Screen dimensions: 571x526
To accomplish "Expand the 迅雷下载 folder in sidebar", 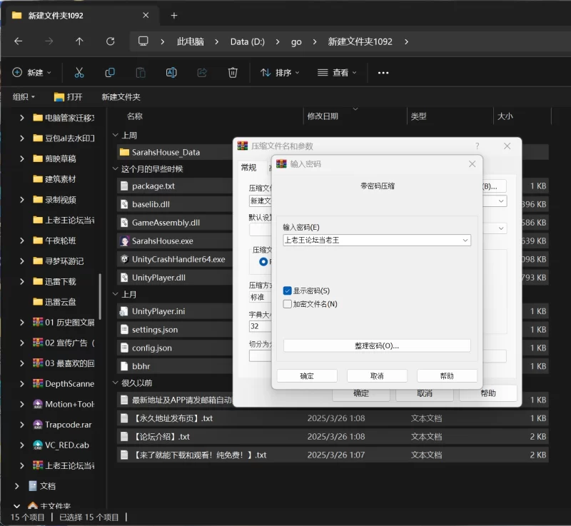I will point(22,281).
